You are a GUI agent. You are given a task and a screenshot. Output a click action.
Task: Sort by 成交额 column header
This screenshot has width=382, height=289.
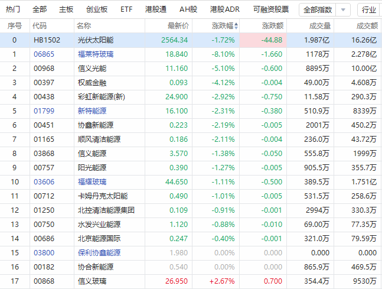pyautogui.click(x=367, y=26)
